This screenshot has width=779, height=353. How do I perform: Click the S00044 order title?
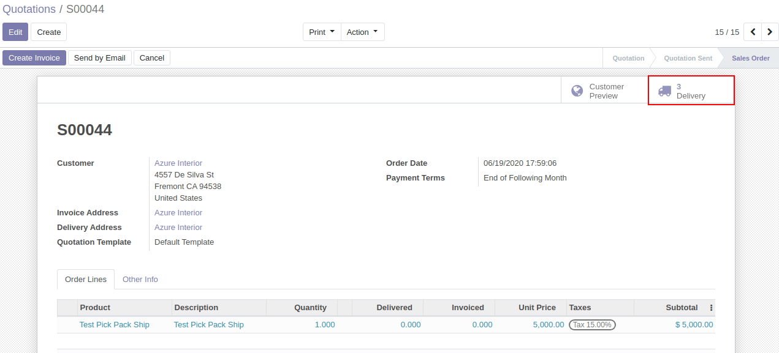(85, 130)
